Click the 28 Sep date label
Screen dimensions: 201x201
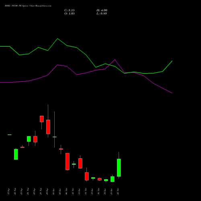[41, 191]
